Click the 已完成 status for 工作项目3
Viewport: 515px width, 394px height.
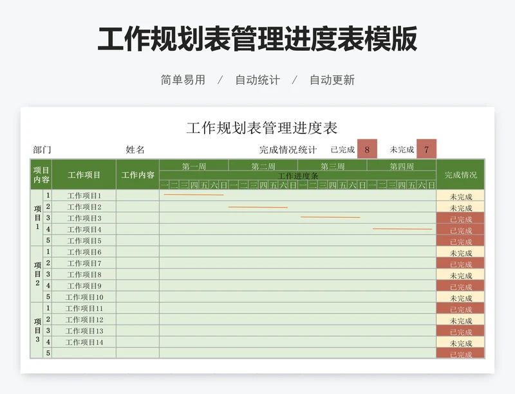pyautogui.click(x=460, y=219)
